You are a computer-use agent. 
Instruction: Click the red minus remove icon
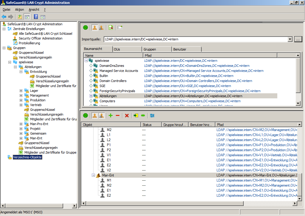tap(118, 116)
